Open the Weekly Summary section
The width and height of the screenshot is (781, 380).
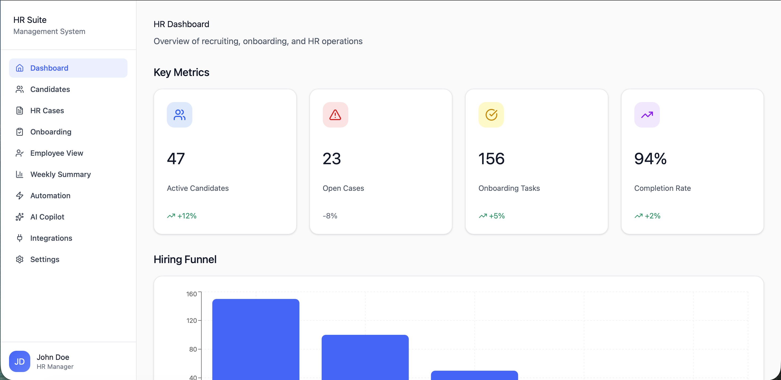(x=60, y=174)
